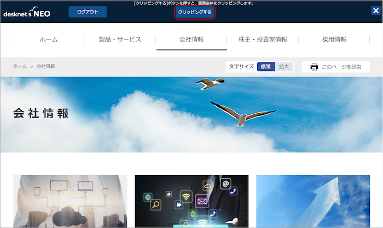Image resolution: width=383 pixels, height=228 pixels.
Task: Open the upward arrow sky thumbnail
Action: [313, 201]
